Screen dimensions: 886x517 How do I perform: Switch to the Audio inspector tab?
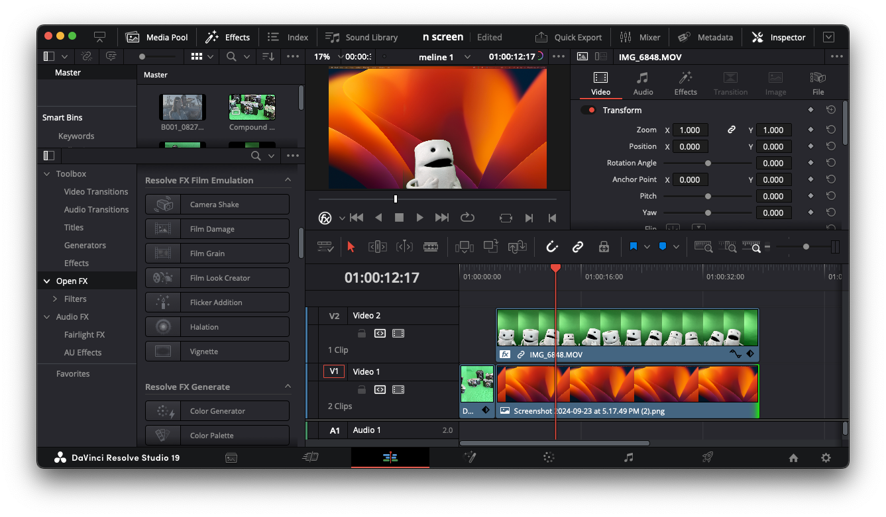point(643,83)
